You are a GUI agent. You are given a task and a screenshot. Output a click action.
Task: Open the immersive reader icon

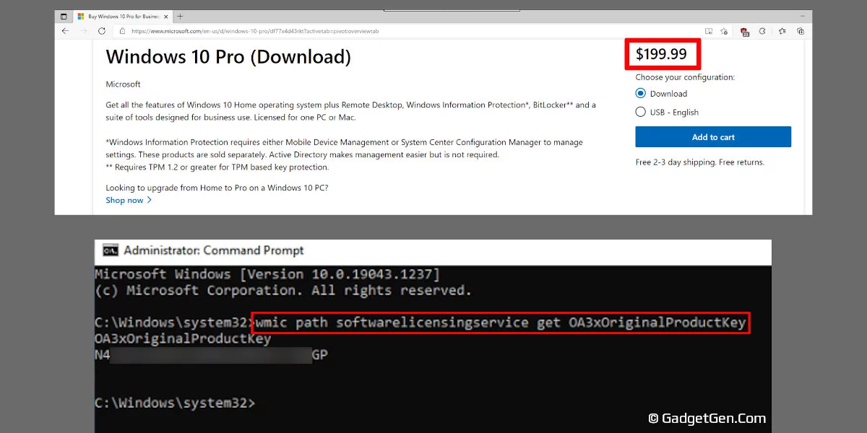pos(708,31)
